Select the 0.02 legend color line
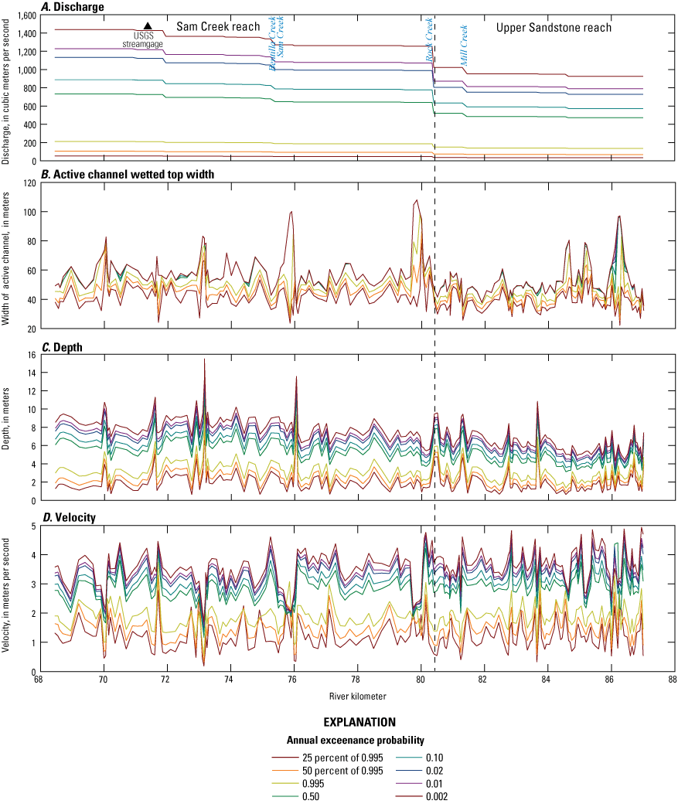Image resolution: width=678 pixels, height=804 pixels. (x=408, y=770)
